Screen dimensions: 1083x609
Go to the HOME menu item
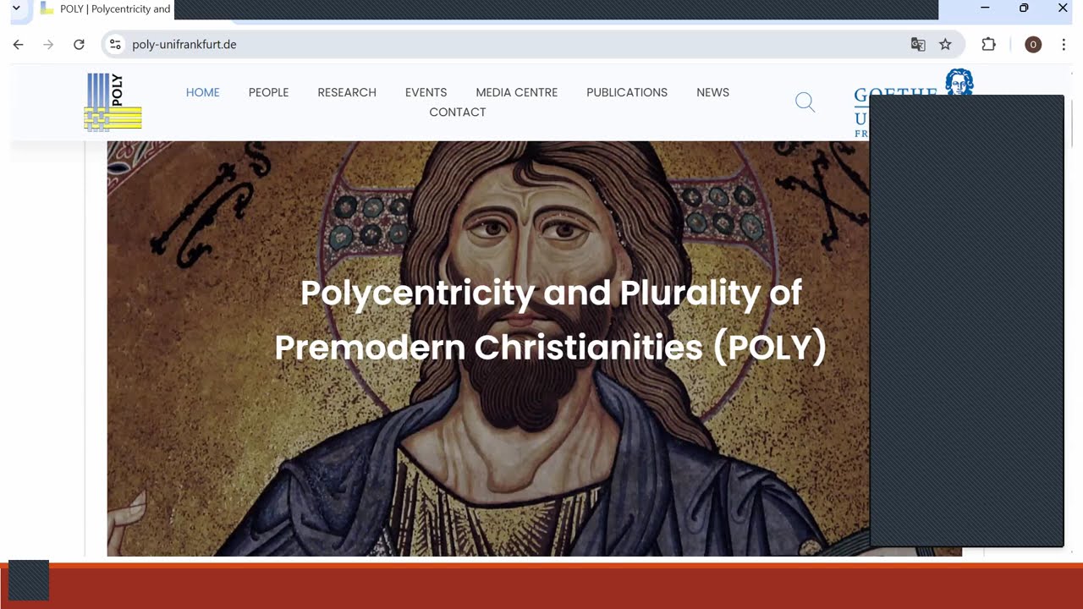(203, 92)
